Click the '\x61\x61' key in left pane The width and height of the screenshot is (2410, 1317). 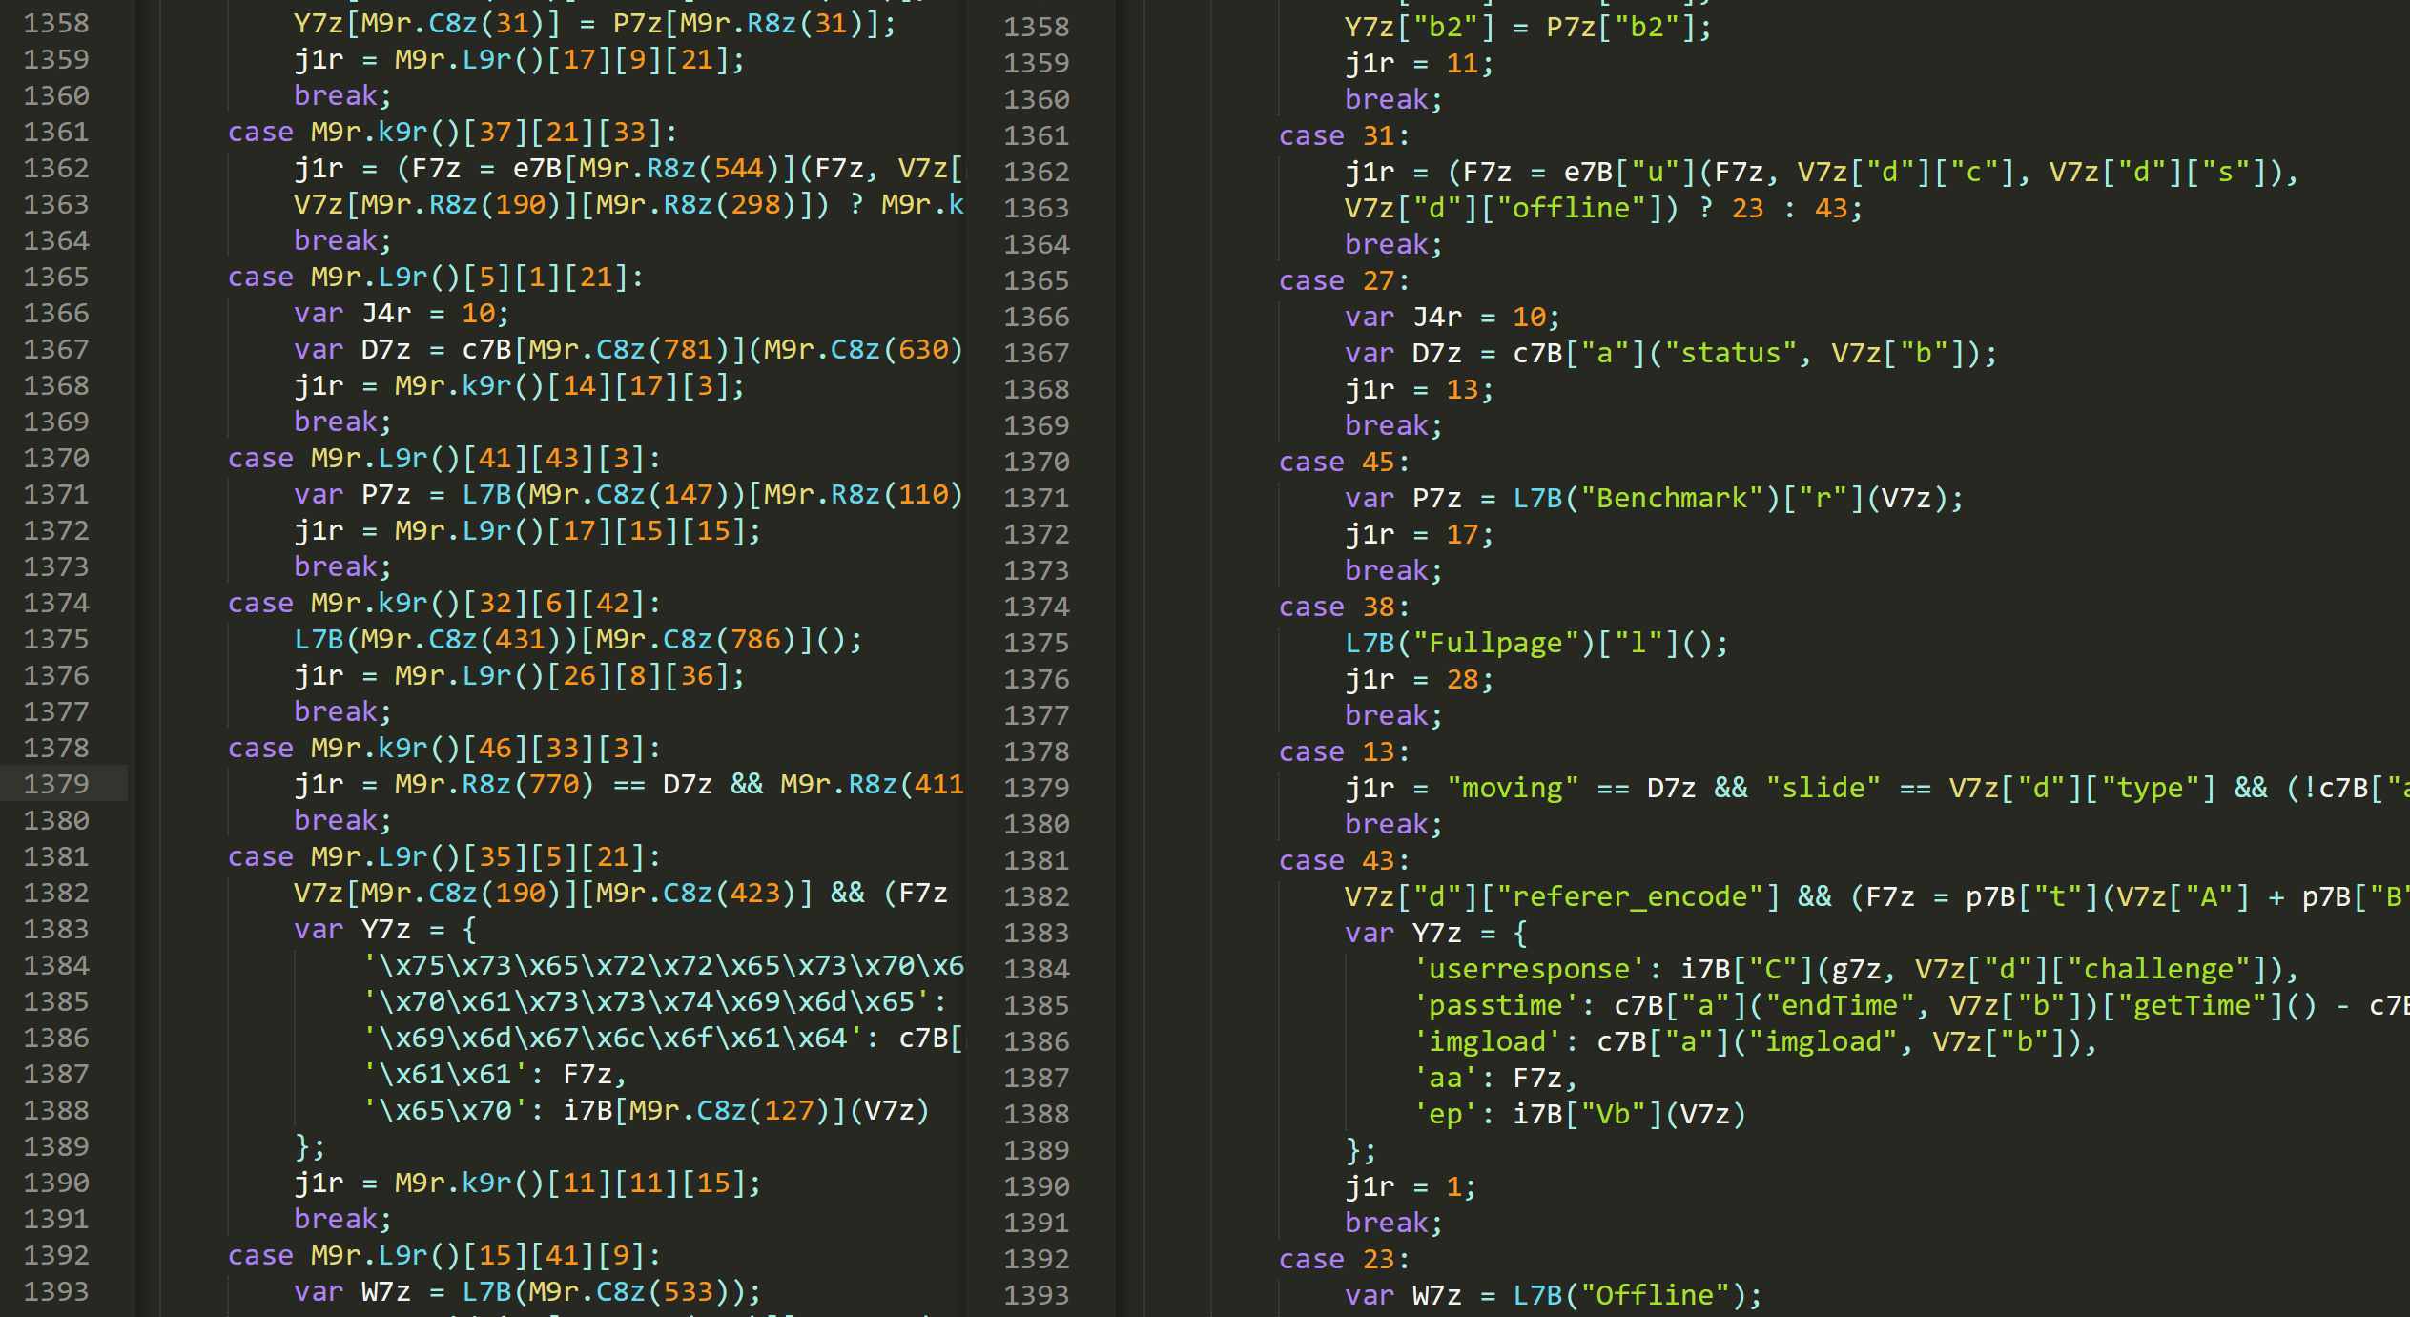pos(444,1074)
